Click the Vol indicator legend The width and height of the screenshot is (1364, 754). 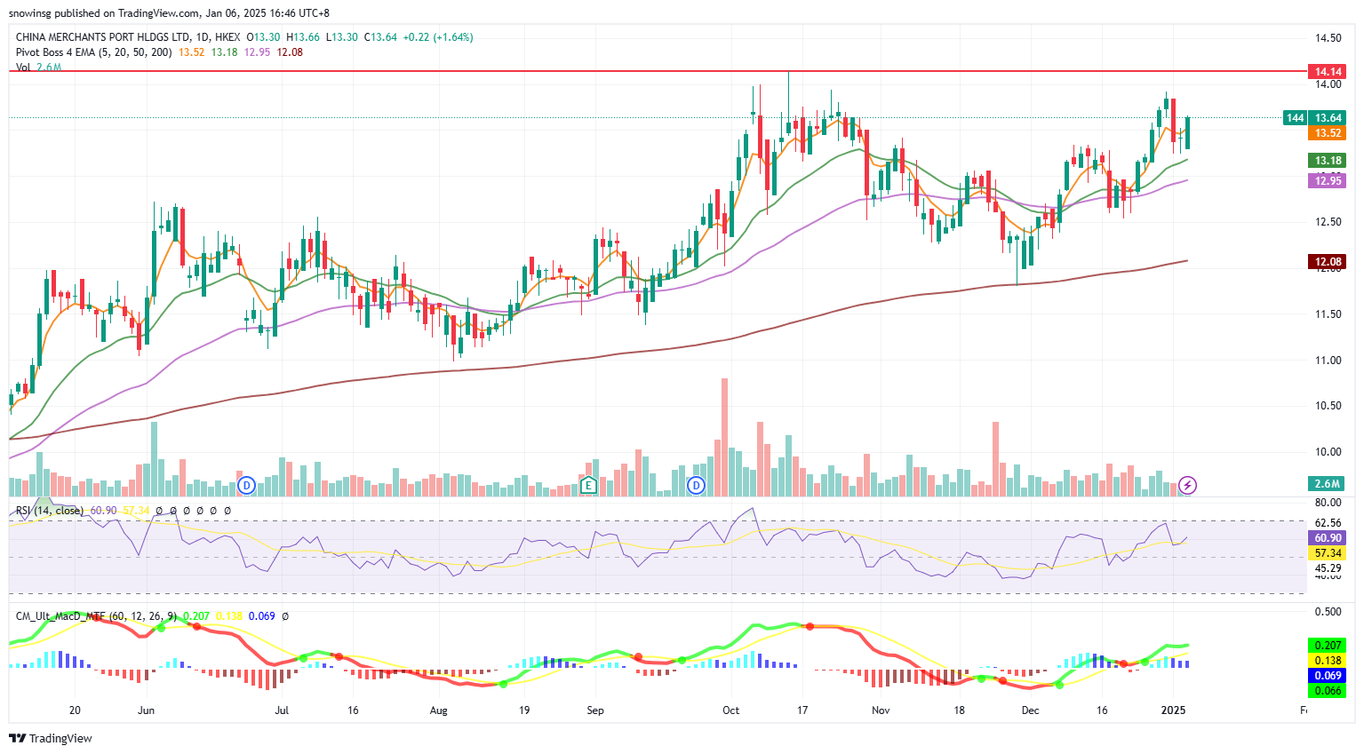[23, 67]
